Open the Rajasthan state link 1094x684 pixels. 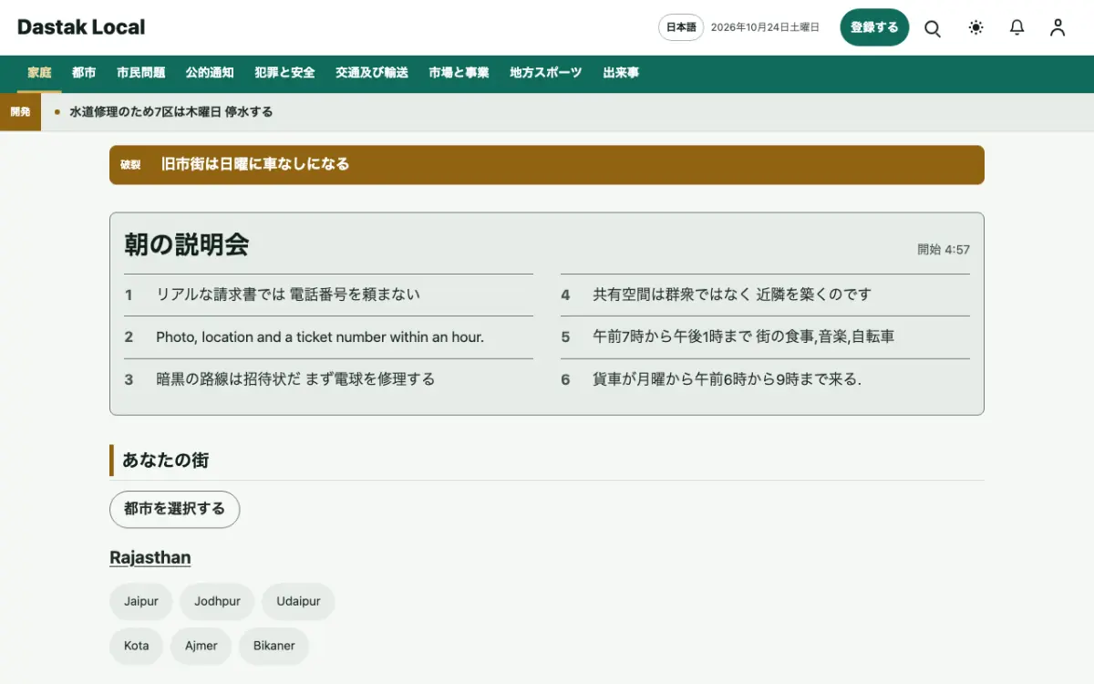click(x=150, y=557)
